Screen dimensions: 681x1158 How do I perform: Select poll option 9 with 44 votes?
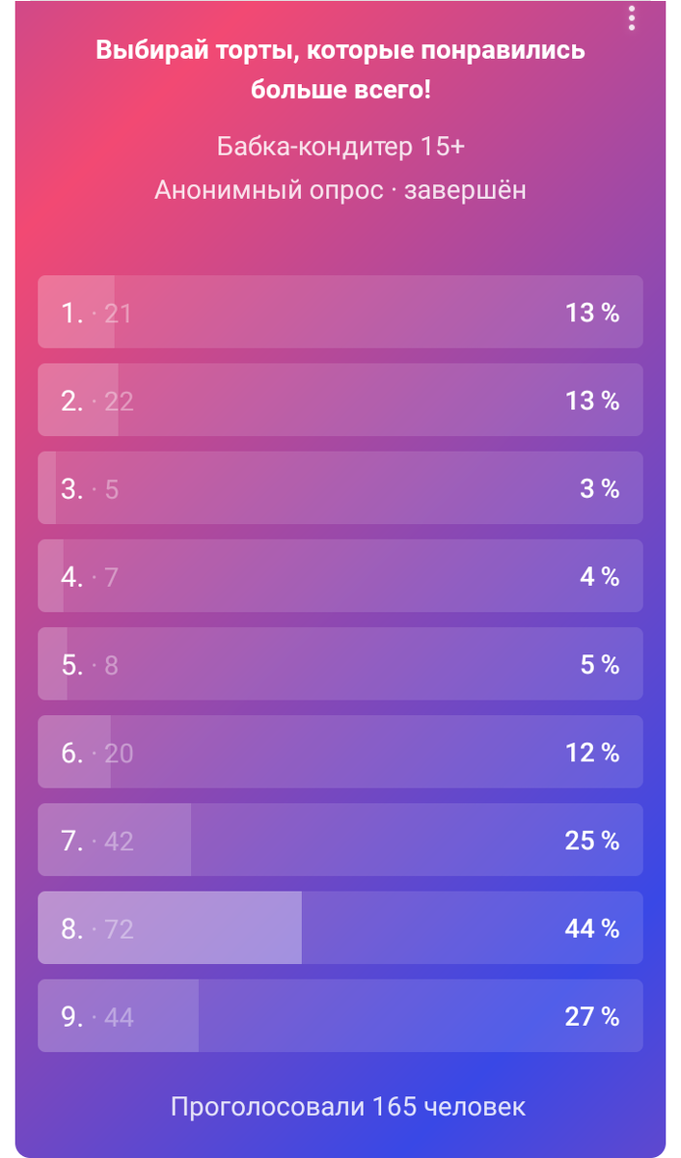tap(340, 1016)
